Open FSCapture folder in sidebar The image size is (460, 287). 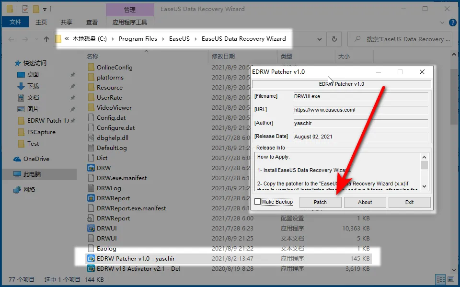(41, 132)
